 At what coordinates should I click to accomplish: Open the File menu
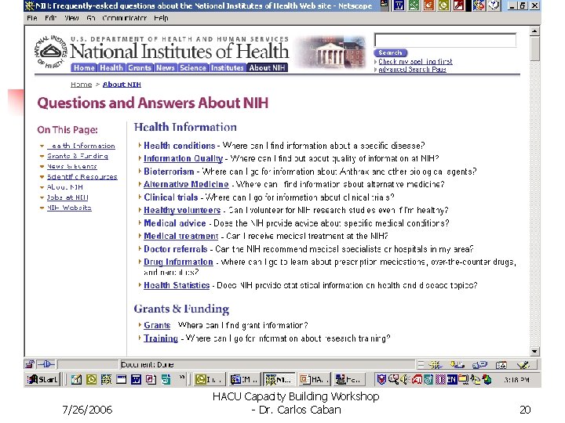pos(32,18)
